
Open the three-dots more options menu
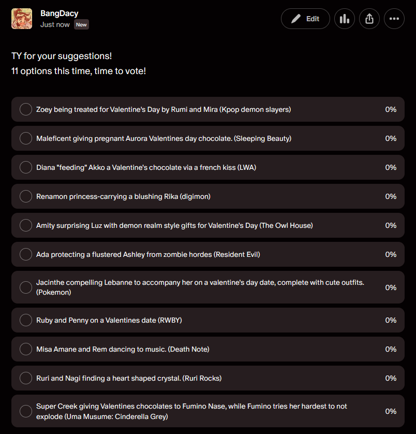(394, 19)
